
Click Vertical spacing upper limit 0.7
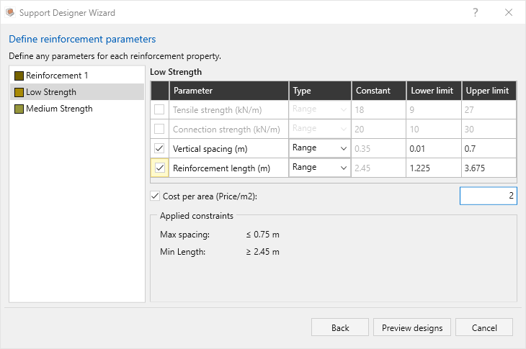[x=489, y=148]
